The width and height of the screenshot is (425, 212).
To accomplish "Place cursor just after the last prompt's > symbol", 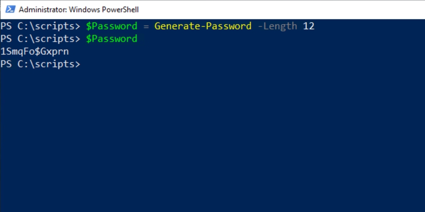I will pos(82,64).
